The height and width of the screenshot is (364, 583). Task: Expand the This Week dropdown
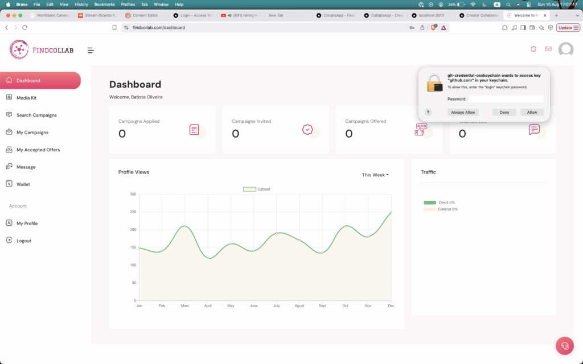click(x=375, y=175)
